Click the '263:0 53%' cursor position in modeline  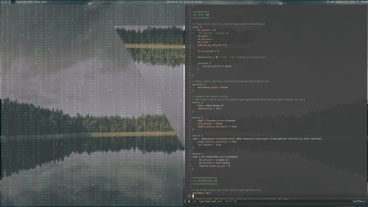click(231, 201)
